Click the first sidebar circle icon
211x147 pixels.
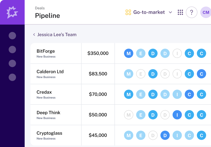pyautogui.click(x=12, y=36)
